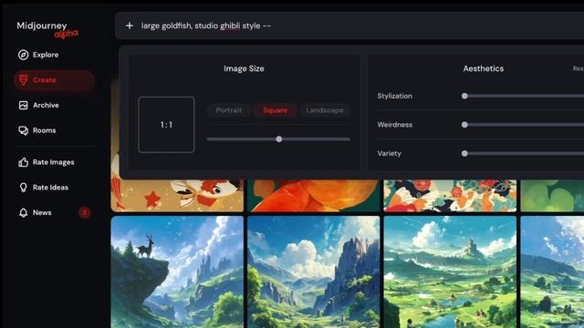
Task: Open the orange goldfish closeup thumbnail
Action: click(x=314, y=196)
